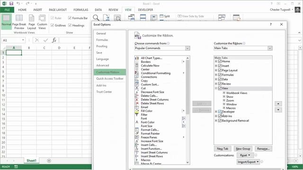Click the Redo arrow in quick access toolbar

(x=27, y=3)
